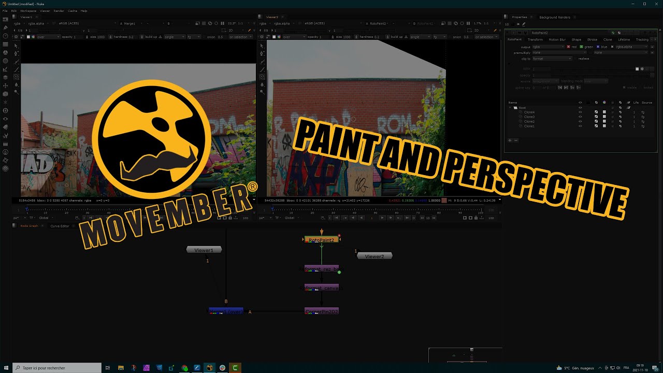The width and height of the screenshot is (663, 373).
Task: Open the premultiply none dropdown
Action: [x=559, y=53]
